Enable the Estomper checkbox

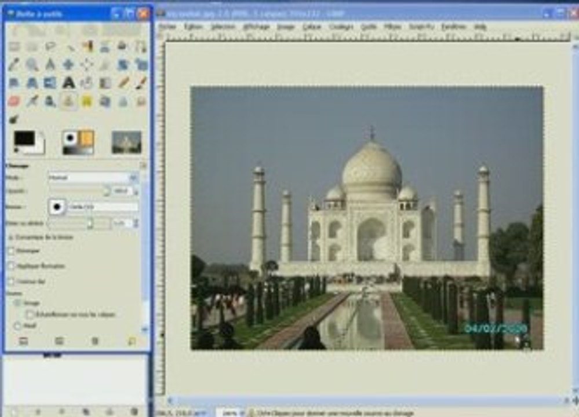(x=10, y=251)
